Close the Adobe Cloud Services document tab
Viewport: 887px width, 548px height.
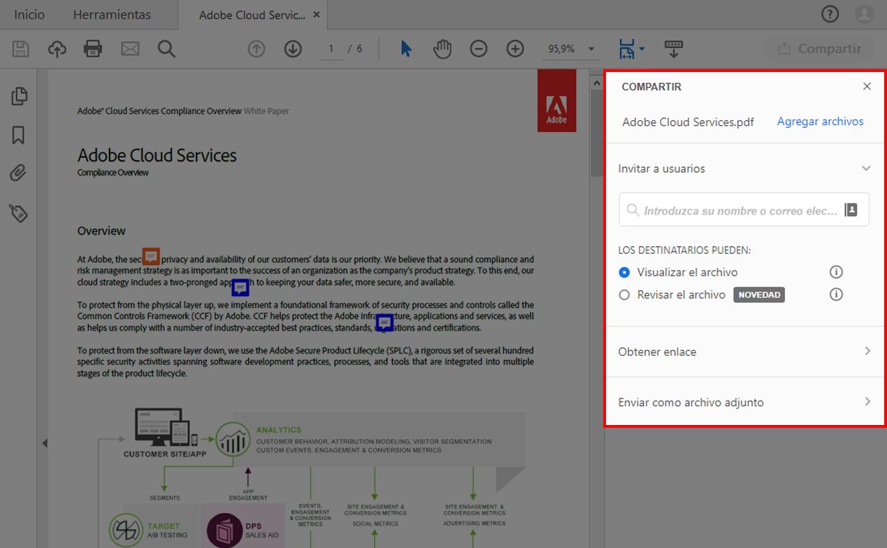[317, 15]
